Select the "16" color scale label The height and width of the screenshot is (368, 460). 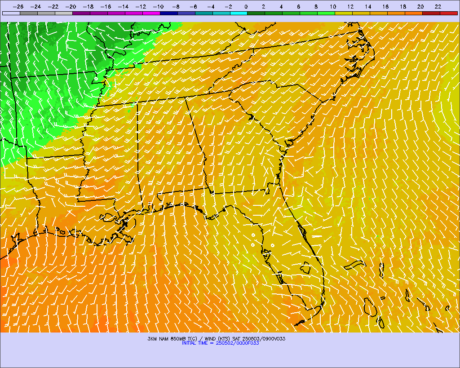click(x=385, y=6)
